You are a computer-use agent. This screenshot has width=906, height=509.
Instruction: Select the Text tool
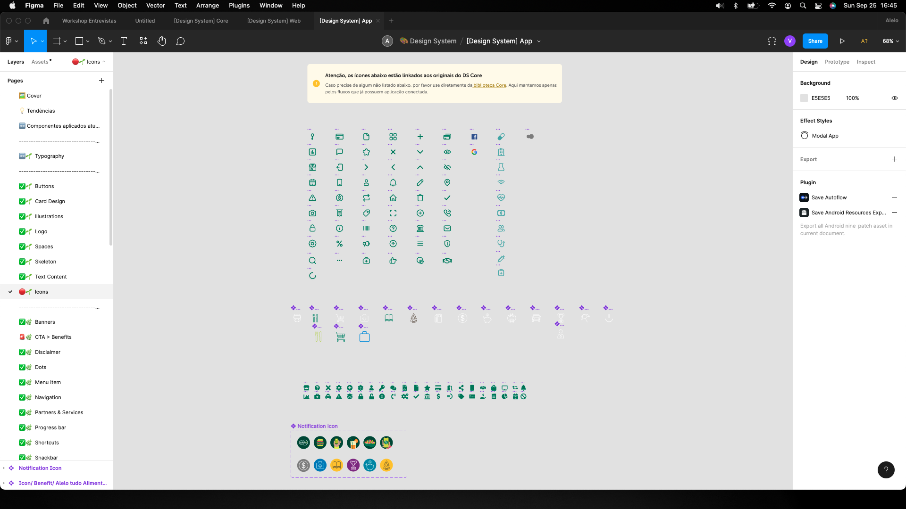pyautogui.click(x=124, y=41)
